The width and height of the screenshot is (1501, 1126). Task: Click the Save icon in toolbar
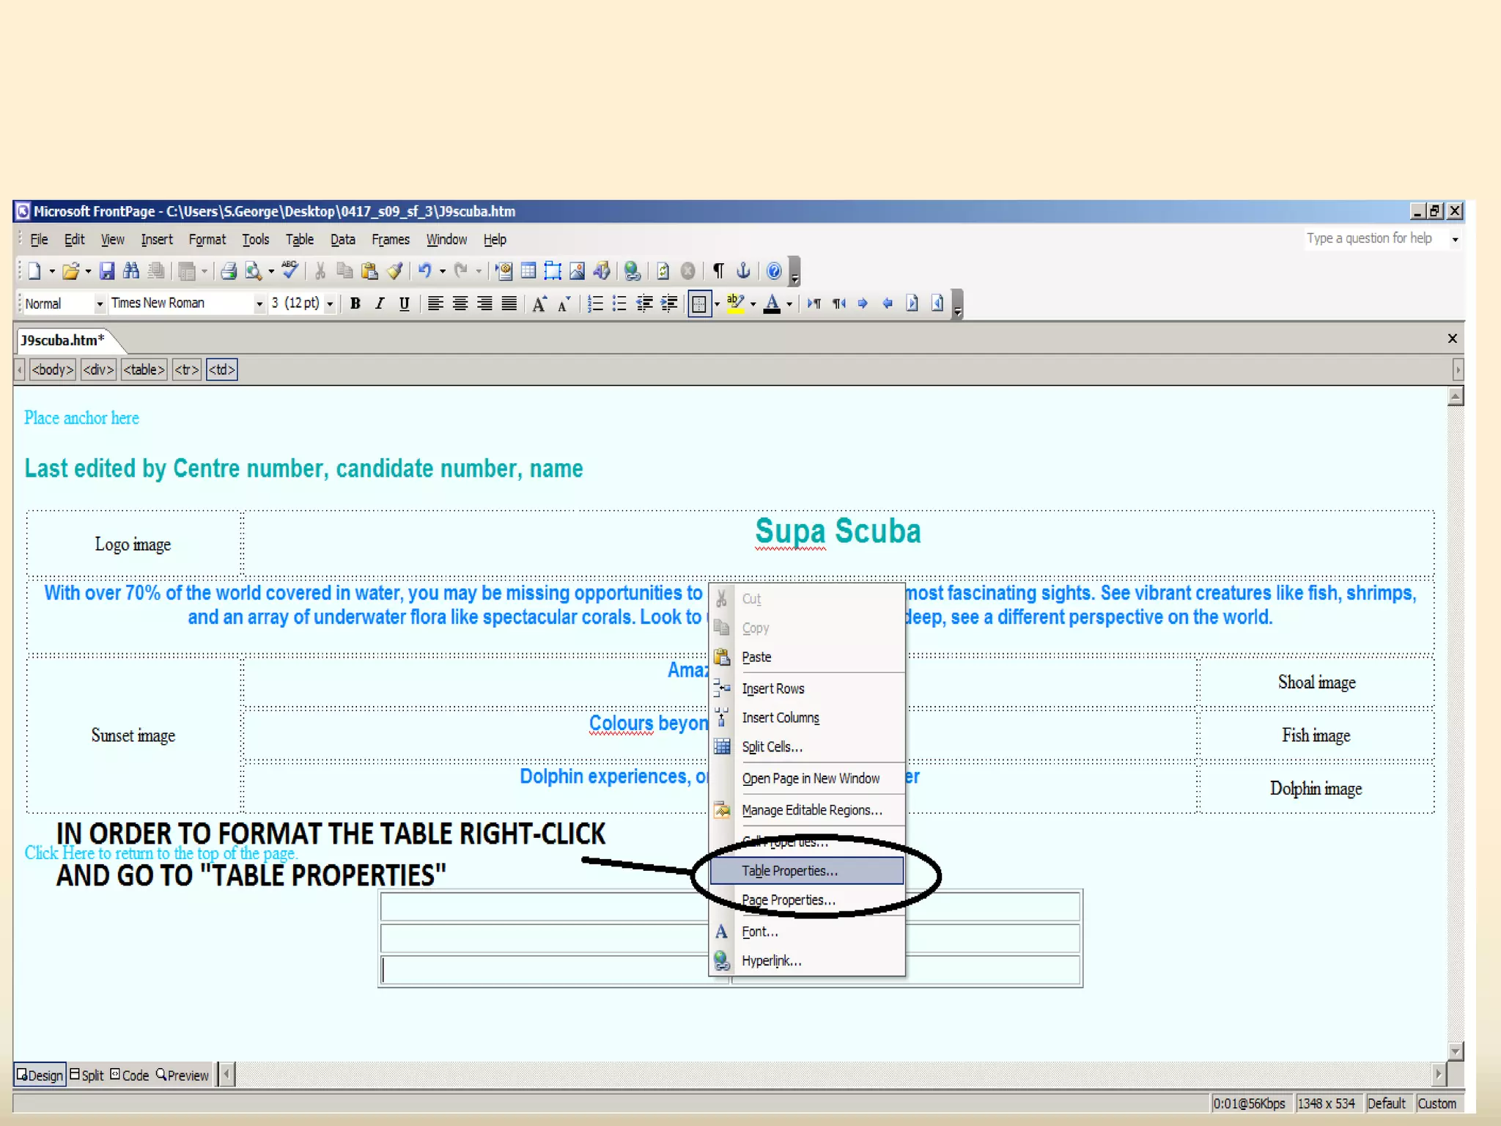(x=107, y=271)
